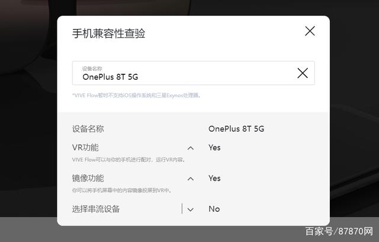Click the Yes value for 镜像功能
This screenshot has height=242, width=379.
214,178
